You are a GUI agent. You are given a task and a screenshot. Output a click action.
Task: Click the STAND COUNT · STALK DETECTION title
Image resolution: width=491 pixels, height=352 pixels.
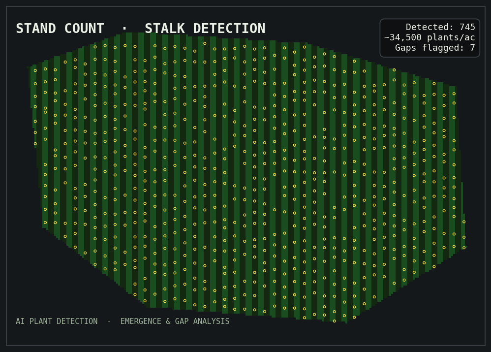point(141,29)
